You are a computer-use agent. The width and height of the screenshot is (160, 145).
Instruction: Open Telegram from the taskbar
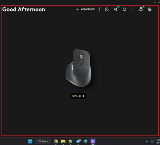pos(78,141)
